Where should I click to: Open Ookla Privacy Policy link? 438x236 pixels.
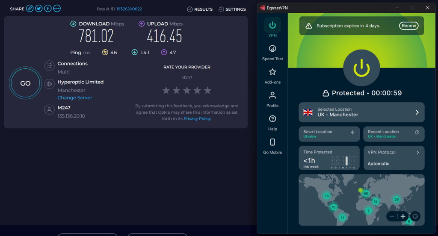[197, 118]
